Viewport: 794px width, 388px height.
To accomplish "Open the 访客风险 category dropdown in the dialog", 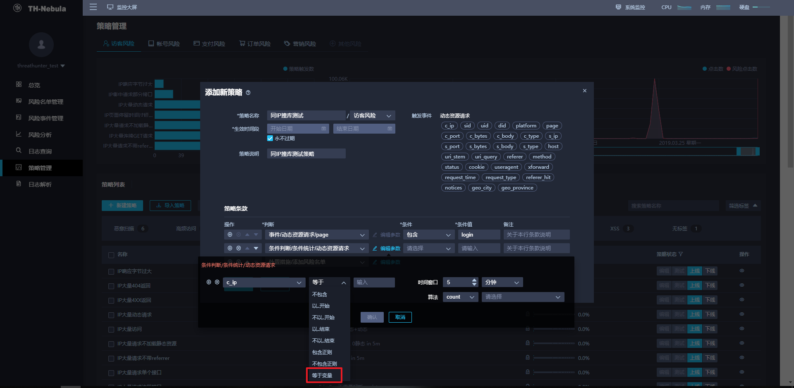I will [x=372, y=115].
